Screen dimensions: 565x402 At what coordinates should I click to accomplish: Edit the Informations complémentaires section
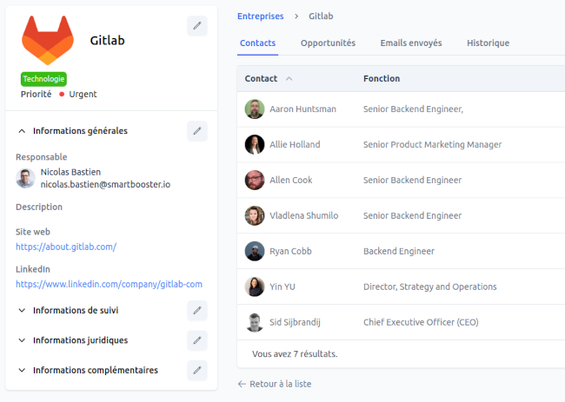pos(197,370)
